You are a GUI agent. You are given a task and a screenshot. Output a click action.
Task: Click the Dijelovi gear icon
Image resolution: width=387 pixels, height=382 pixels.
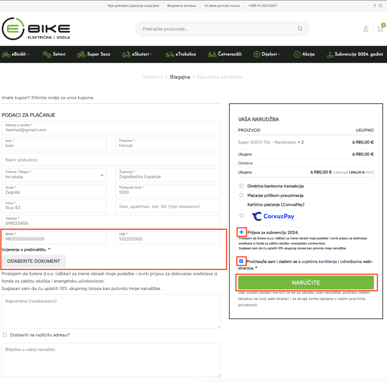[257, 54]
